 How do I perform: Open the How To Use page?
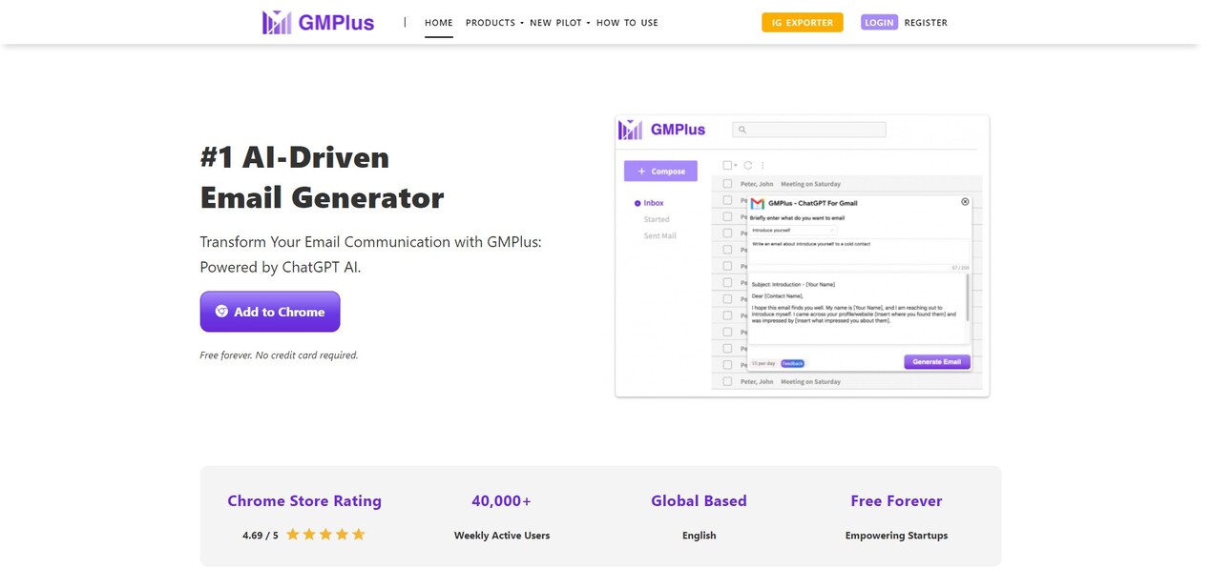click(x=627, y=23)
